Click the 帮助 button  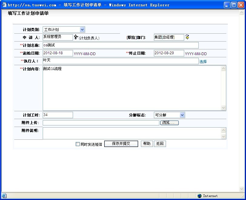pyautogui.click(x=147, y=144)
